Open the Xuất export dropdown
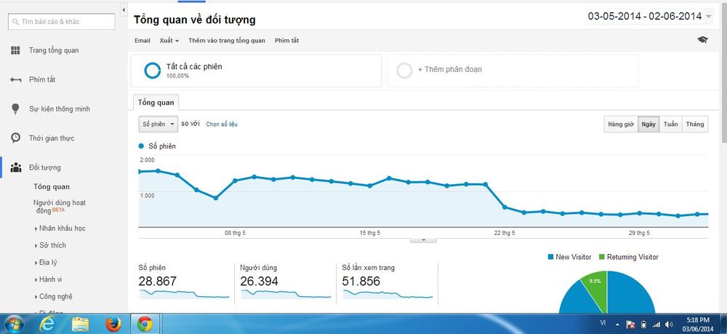 point(169,41)
